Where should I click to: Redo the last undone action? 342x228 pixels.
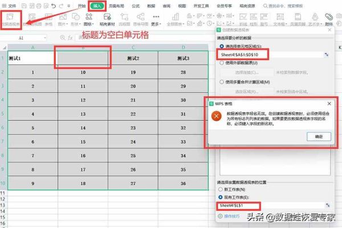62,6
